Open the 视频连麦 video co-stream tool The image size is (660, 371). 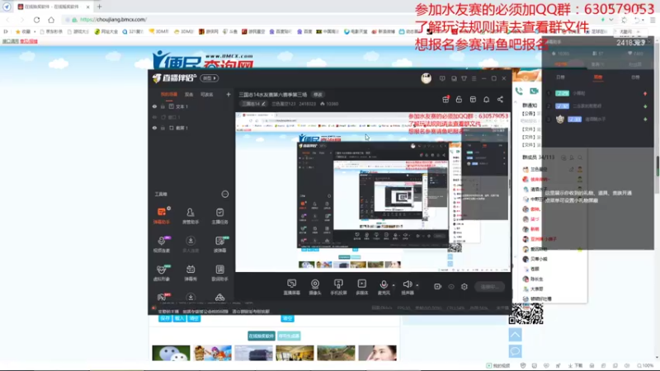[162, 244]
